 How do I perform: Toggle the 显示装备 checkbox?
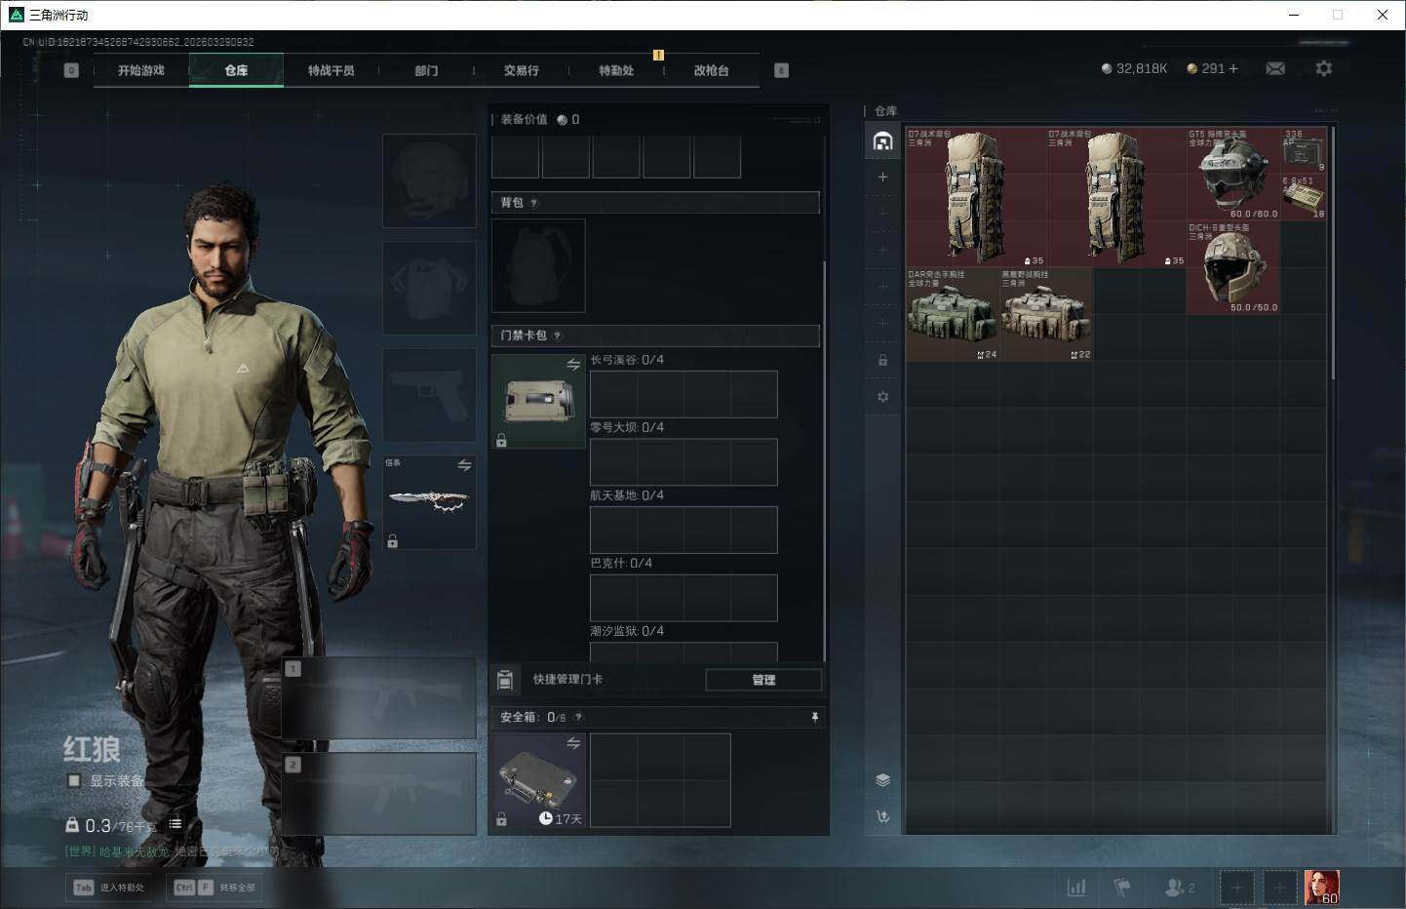pos(74,780)
